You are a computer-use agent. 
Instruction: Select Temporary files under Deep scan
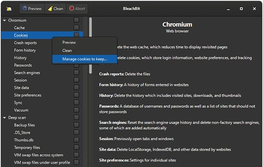(27, 148)
